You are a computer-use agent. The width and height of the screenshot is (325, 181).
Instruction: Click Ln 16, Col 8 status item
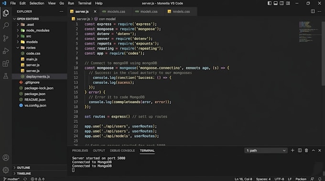(243, 179)
